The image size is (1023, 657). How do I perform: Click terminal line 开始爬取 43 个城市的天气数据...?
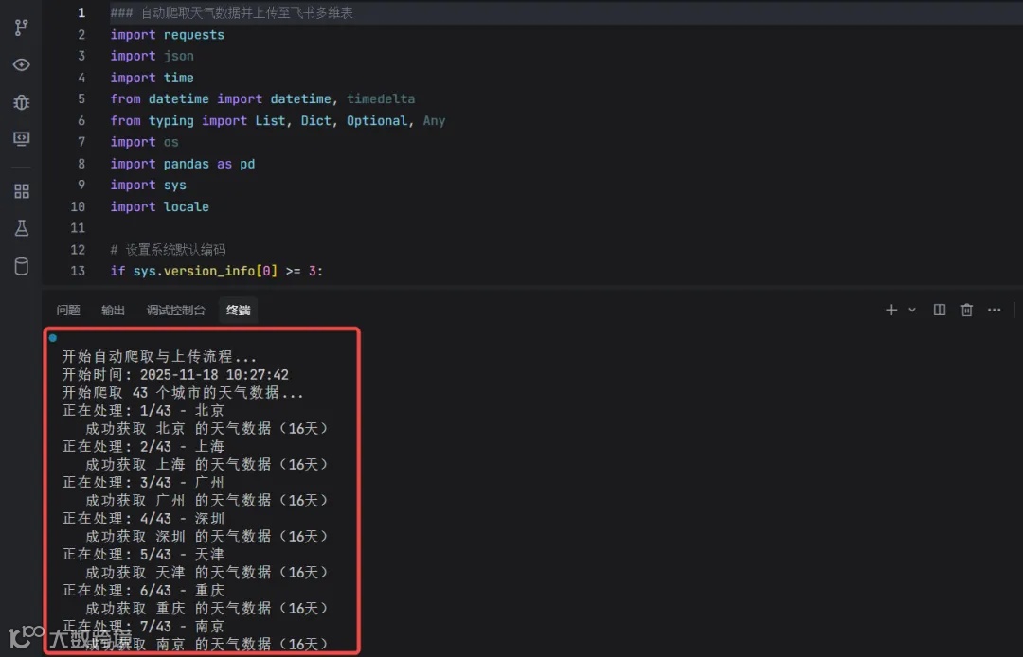pyautogui.click(x=183, y=392)
